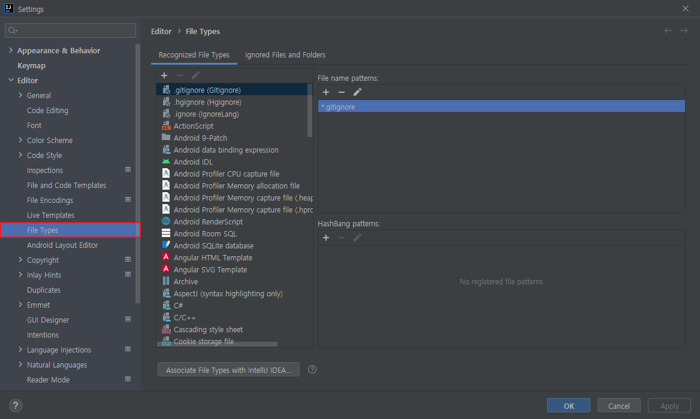The image size is (700, 419).
Task: Collapse the Editor section
Action: coord(11,80)
